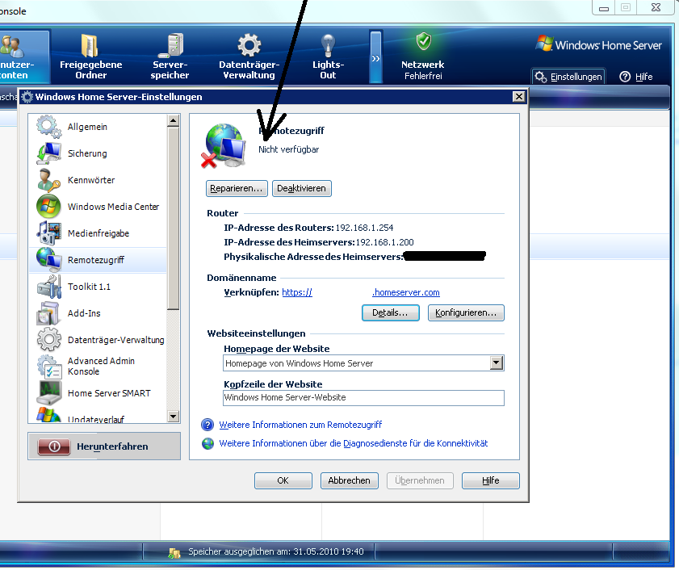Click the 'Nicht verfügbar' status text

pyautogui.click(x=289, y=149)
